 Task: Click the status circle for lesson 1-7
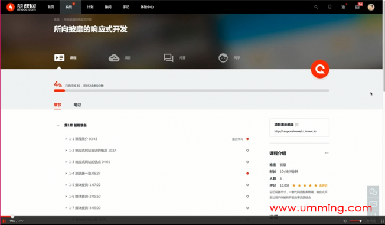coord(247,208)
